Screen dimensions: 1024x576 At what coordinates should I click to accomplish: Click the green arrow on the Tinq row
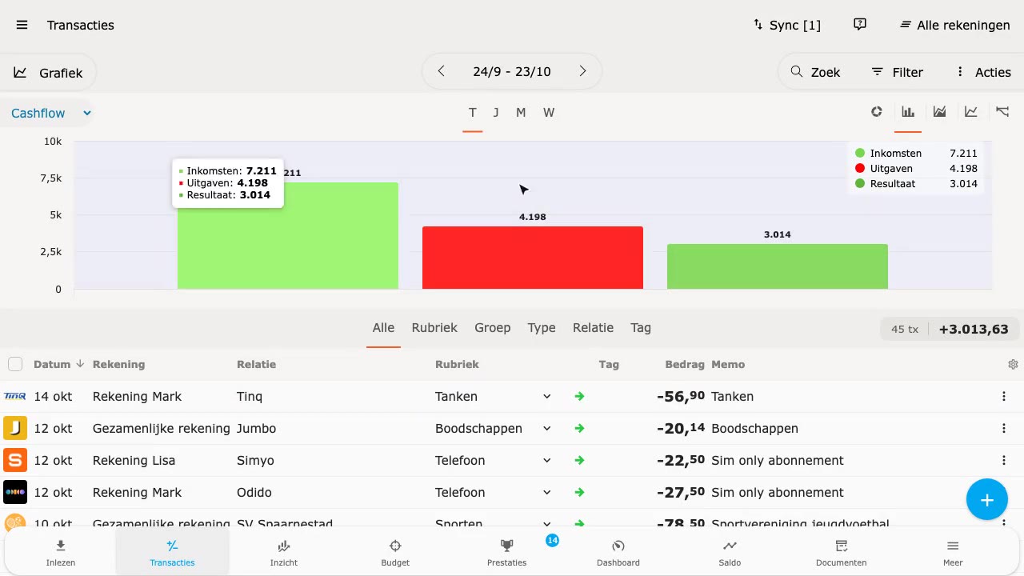(579, 396)
